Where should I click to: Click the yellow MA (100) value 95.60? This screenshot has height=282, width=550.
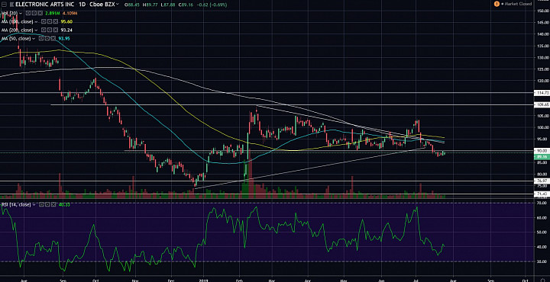coord(66,21)
